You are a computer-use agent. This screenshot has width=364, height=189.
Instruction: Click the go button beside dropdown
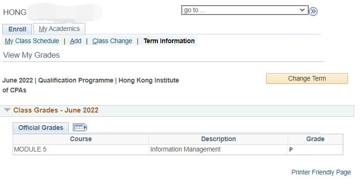[313, 11]
